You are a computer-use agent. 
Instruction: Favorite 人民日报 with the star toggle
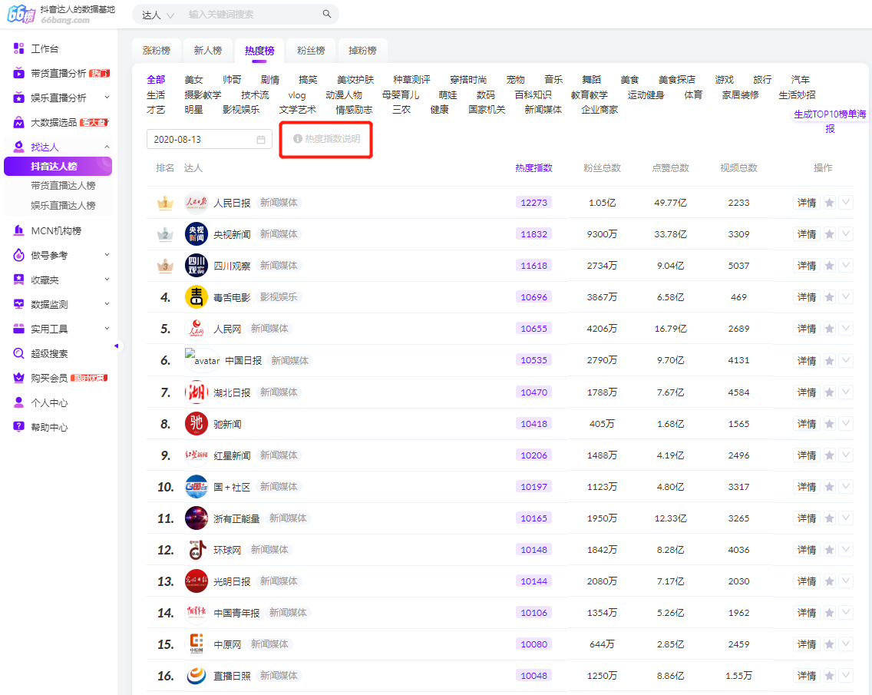click(829, 204)
